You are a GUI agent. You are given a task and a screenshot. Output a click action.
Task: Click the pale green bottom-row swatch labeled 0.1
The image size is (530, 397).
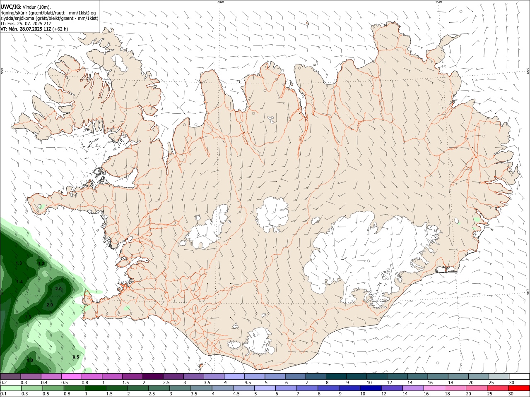(x=11, y=388)
